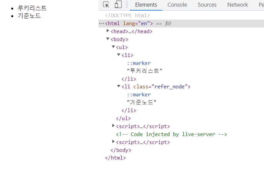Viewport: 264px width, 183px height.
Task: Collapse the li class refer_node element
Action: (x=119, y=86)
